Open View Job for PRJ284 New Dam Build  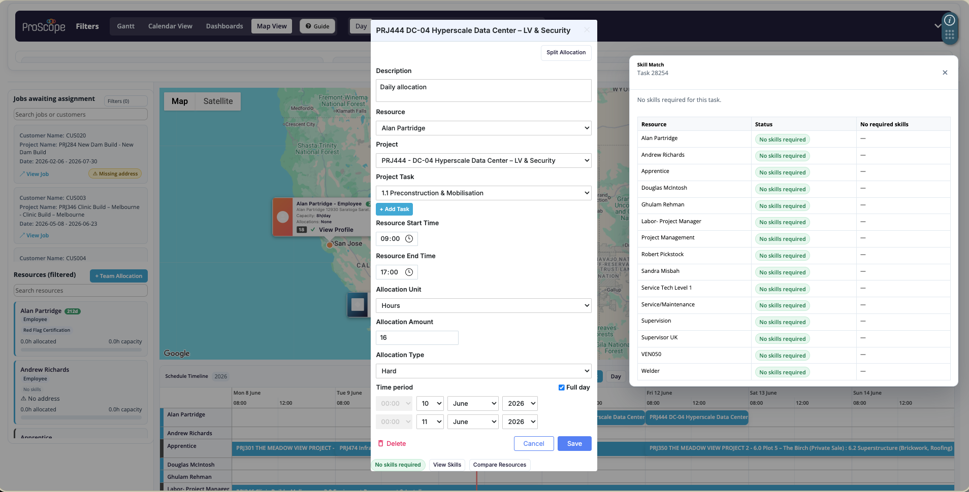(34, 174)
